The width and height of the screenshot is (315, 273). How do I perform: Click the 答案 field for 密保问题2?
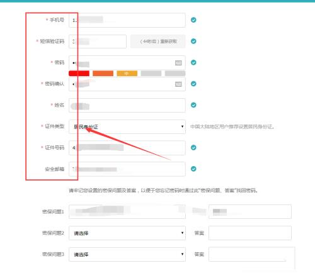coord(250,233)
